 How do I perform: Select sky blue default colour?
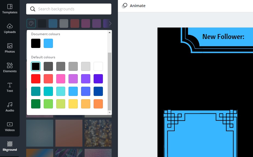point(73,91)
